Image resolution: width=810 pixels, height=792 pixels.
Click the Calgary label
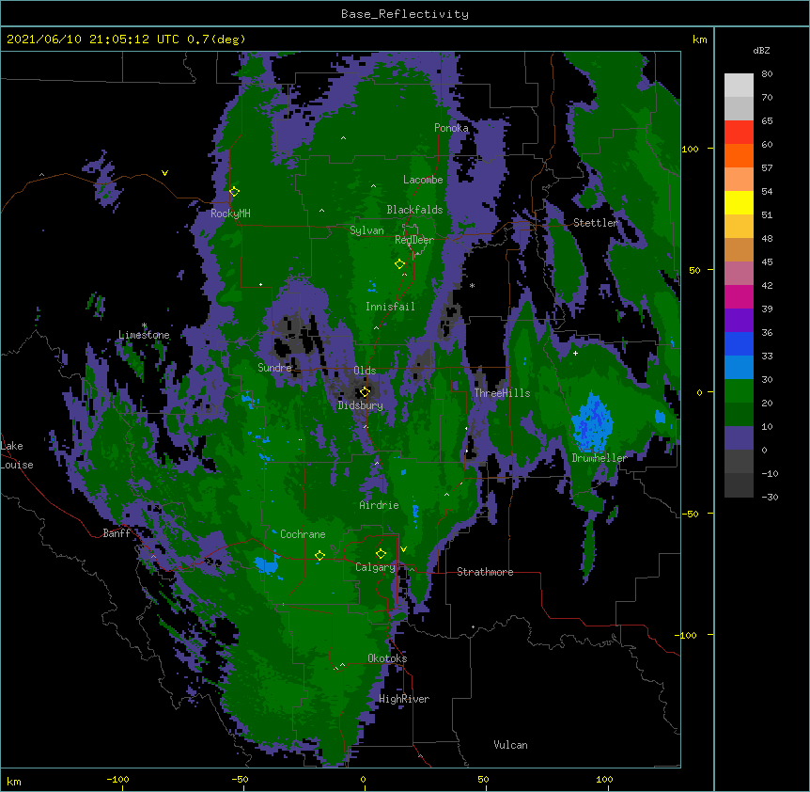click(x=375, y=567)
